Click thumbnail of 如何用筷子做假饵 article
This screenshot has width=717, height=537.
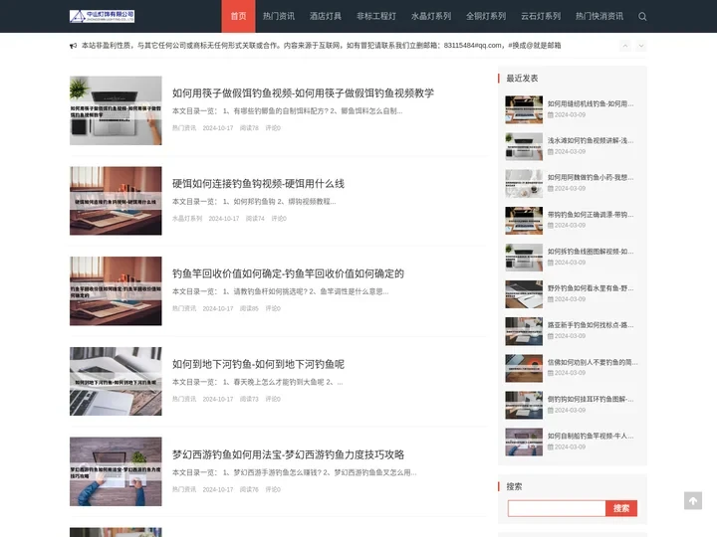pos(116,110)
